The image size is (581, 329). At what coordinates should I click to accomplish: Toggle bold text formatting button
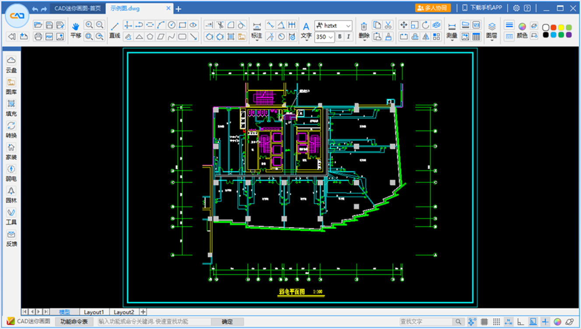tap(340, 37)
